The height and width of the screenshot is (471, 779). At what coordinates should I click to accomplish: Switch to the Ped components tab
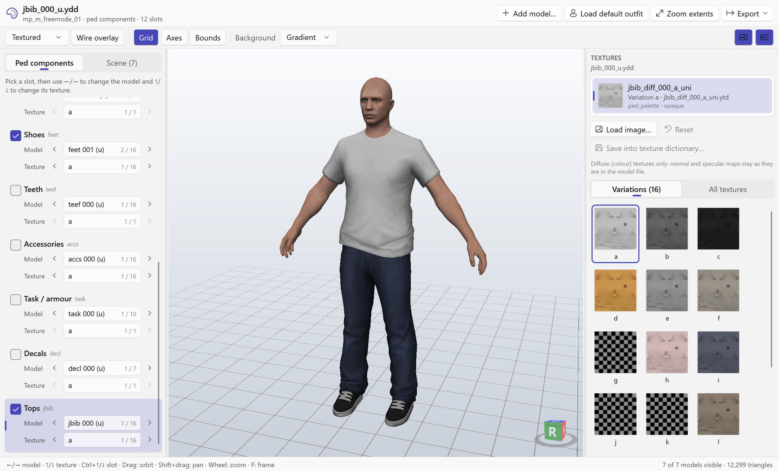click(44, 63)
